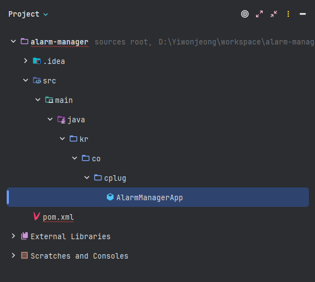Select the cplug package folder
The image size is (315, 282).
(x=115, y=178)
